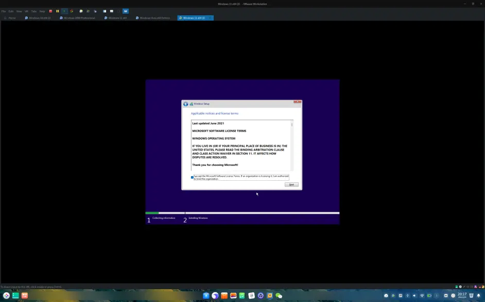Click the "Installing Windows" step label
The image size is (485, 302).
pos(198,218)
